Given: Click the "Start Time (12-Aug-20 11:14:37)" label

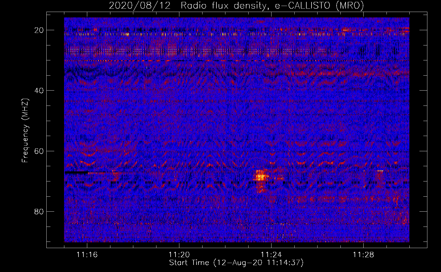Looking at the screenshot, I should [x=236, y=263].
